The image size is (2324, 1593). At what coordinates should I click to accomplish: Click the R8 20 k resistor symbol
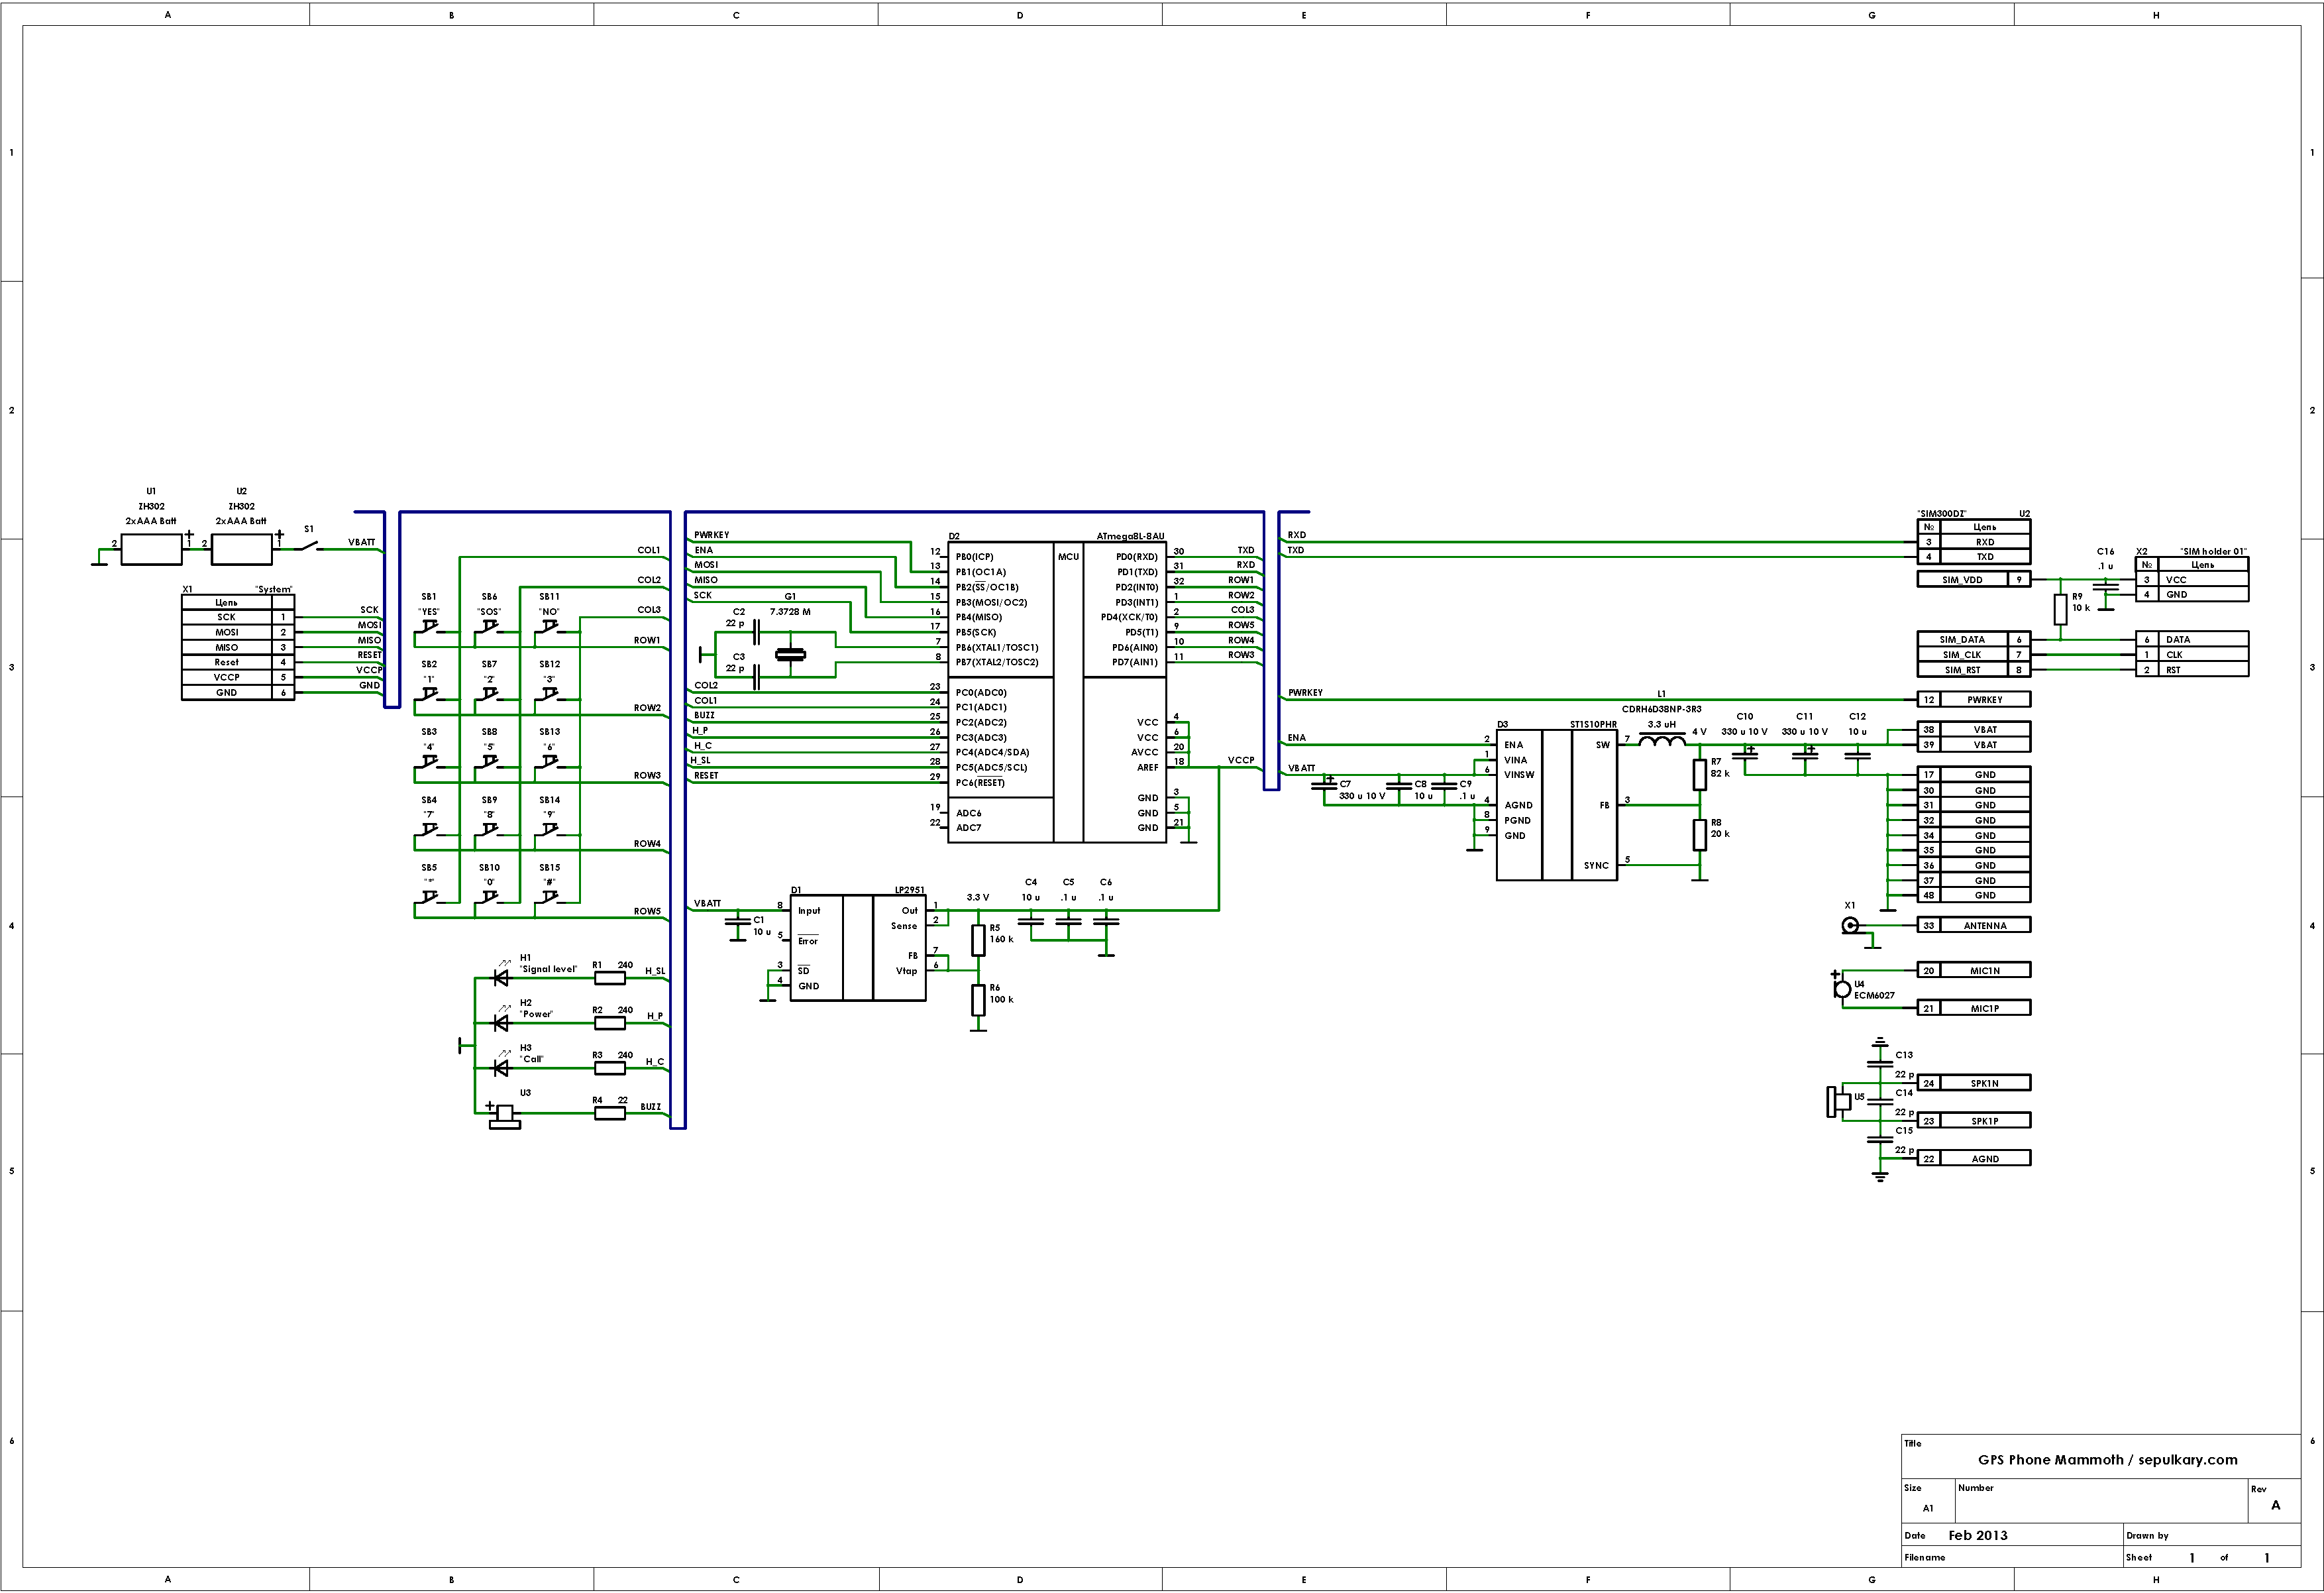click(1699, 834)
